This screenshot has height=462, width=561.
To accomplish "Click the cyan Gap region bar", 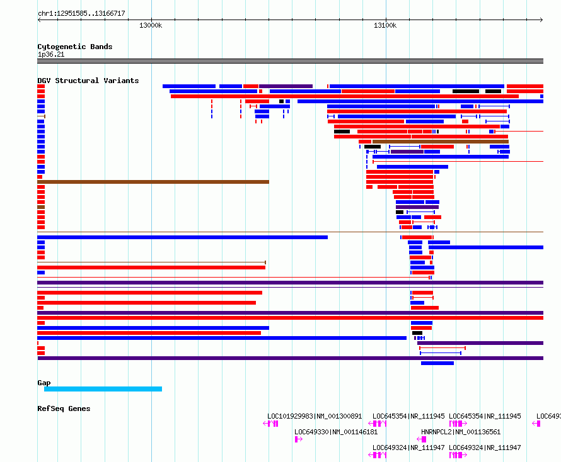I will point(103,389).
